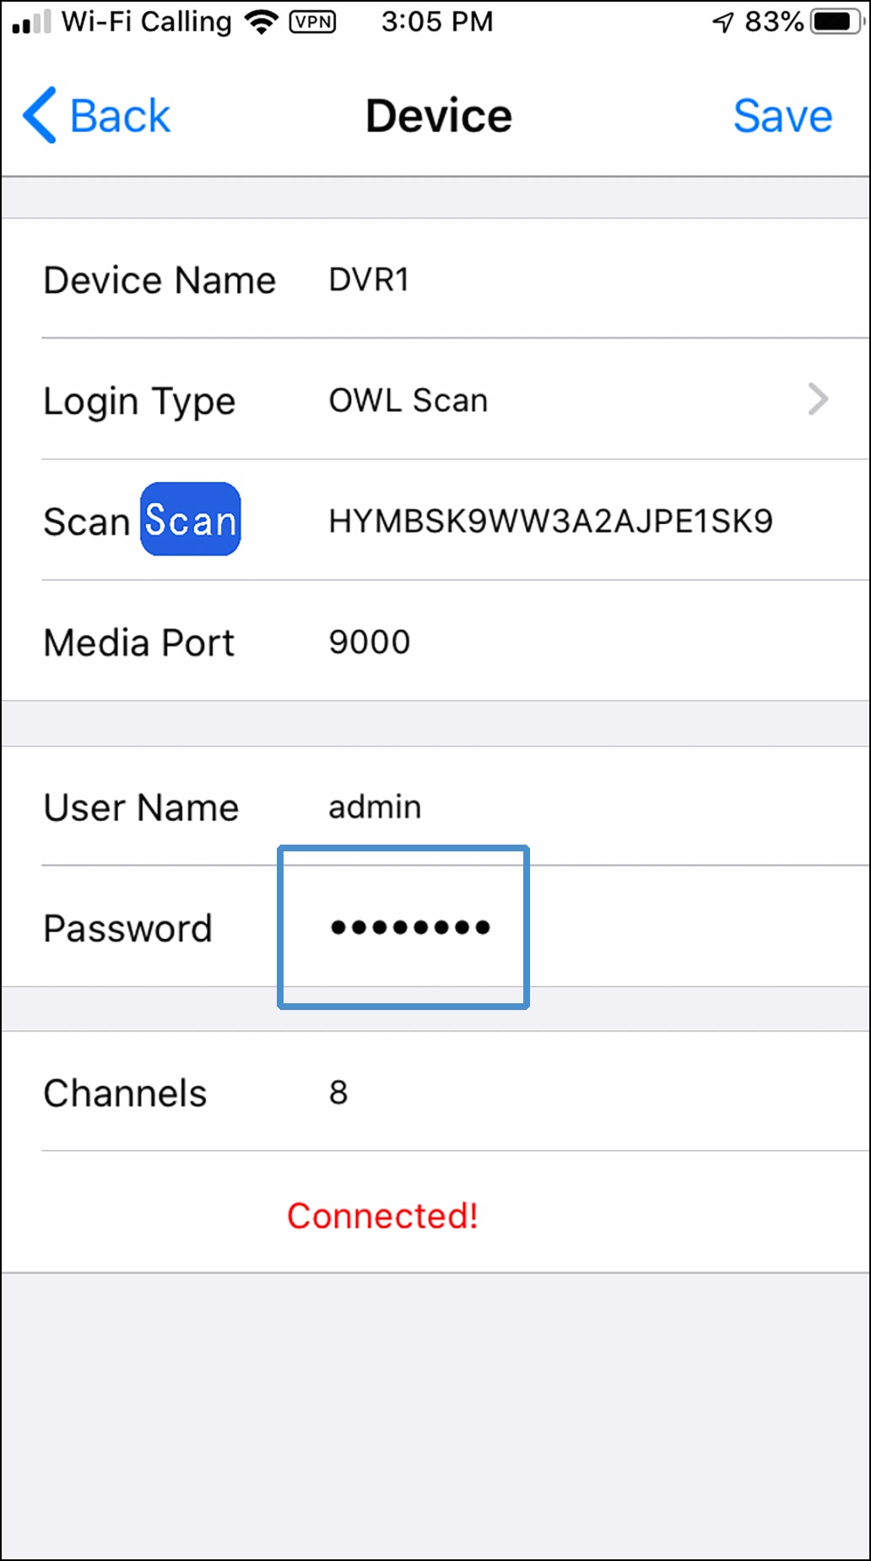This screenshot has width=871, height=1561.
Task: Tap the VPN indicator icon
Action: (x=312, y=22)
